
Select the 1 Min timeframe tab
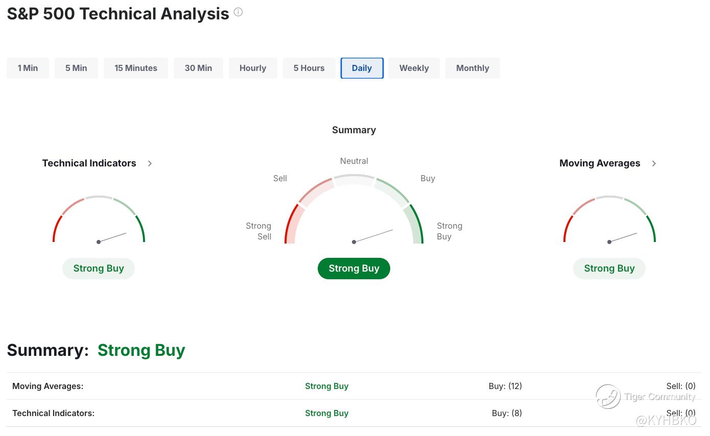click(28, 68)
